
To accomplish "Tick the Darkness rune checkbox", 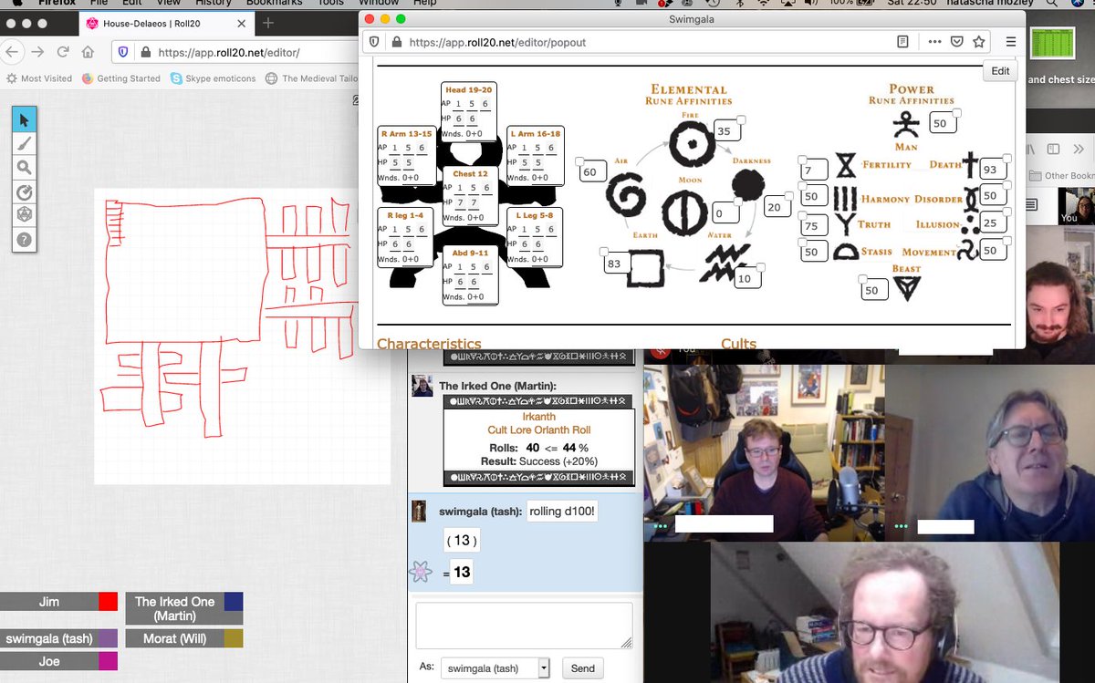I will (789, 195).
